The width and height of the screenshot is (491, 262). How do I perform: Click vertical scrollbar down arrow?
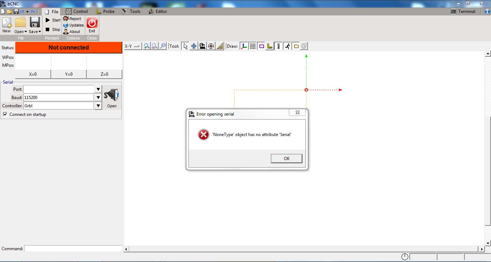click(488, 243)
